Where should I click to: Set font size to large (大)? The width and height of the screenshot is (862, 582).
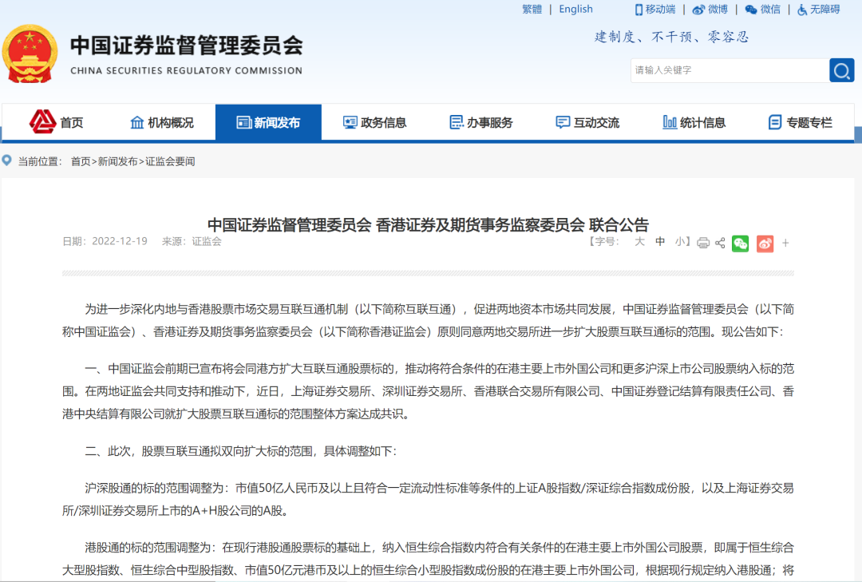(x=639, y=242)
